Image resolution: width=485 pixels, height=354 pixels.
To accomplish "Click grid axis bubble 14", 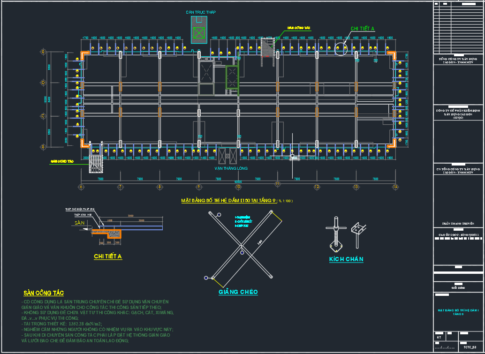I will click(396, 187).
